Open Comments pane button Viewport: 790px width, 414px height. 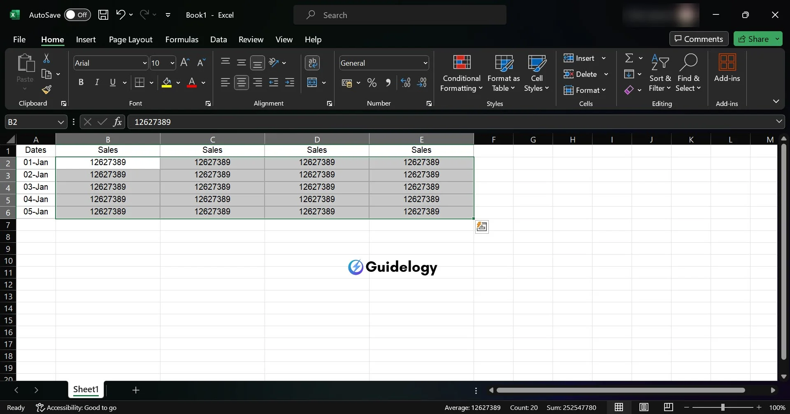tap(699, 39)
